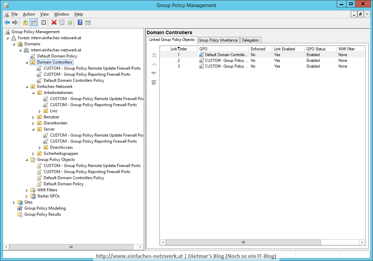
Task: Click the Properties toolbar icon
Action: (x=62, y=23)
